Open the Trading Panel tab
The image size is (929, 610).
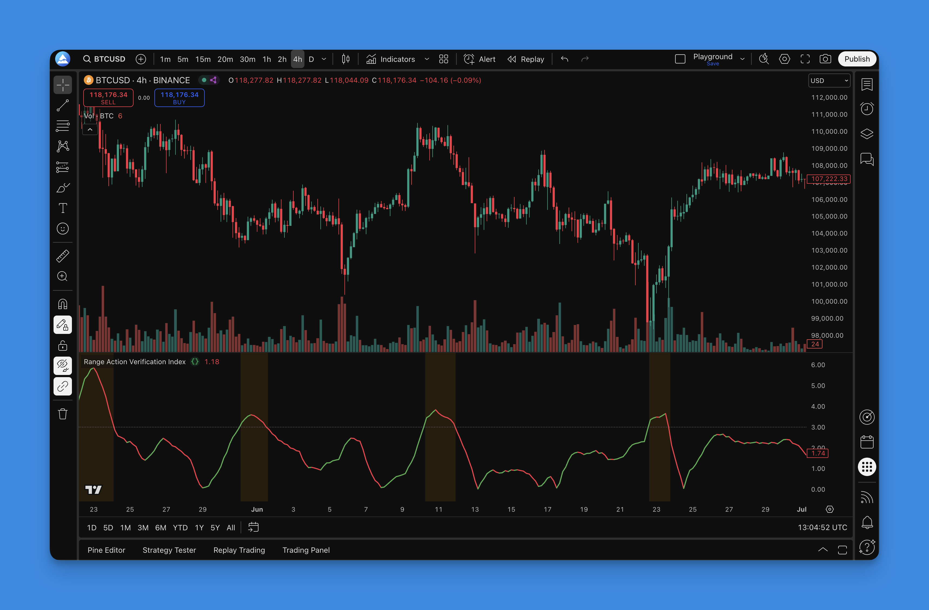[306, 550]
